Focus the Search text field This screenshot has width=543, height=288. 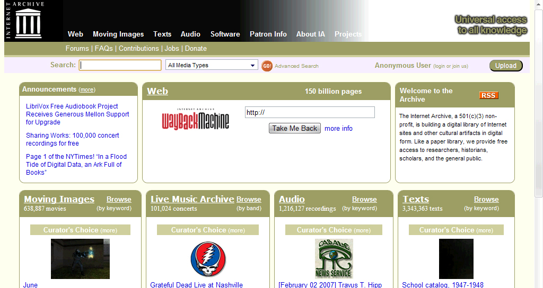click(x=120, y=65)
